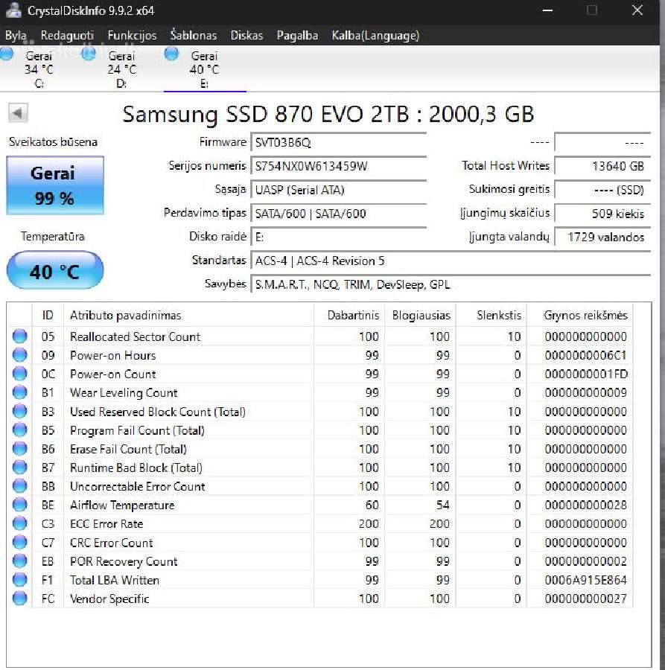Image resolution: width=665 pixels, height=670 pixels.
Task: Click status orb for Reallocated Sector Count
Action: pos(19,336)
